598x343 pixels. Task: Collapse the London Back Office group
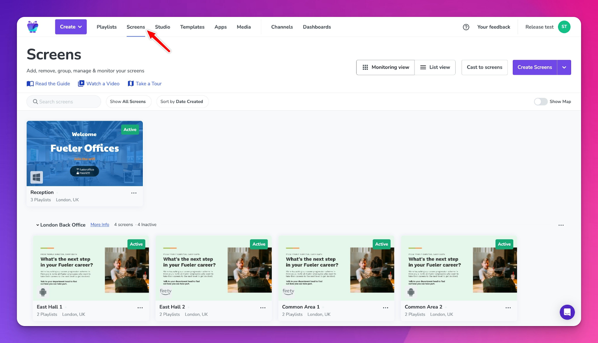click(x=38, y=225)
